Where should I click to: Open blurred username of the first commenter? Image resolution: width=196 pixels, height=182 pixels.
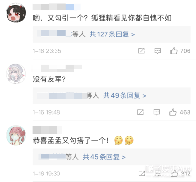(x=57, y=7)
